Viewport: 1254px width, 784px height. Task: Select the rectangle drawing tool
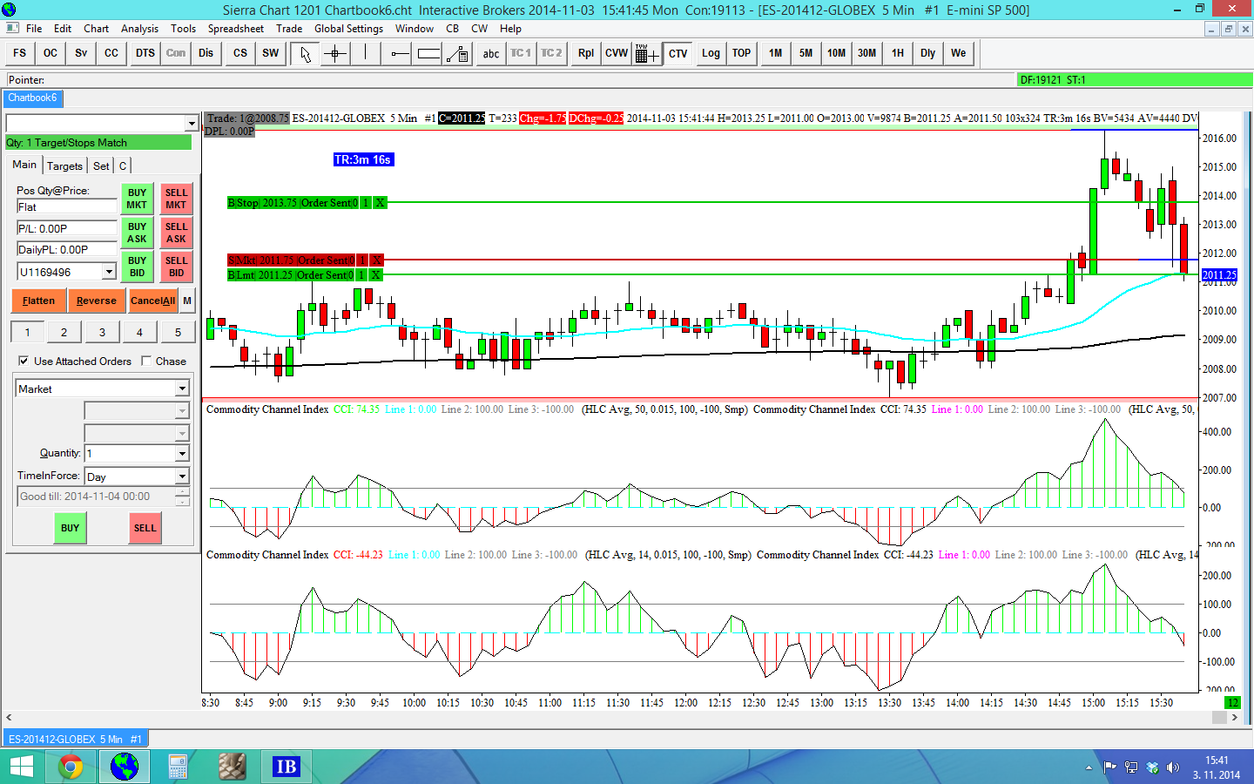[x=428, y=53]
